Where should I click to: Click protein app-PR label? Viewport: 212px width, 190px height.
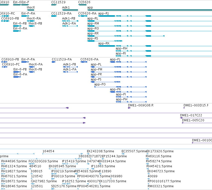[96, 75]
